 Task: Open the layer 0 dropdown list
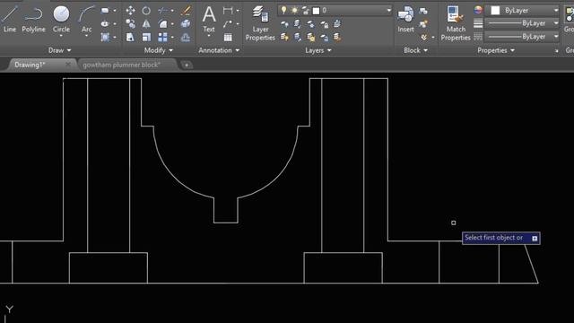388,10
